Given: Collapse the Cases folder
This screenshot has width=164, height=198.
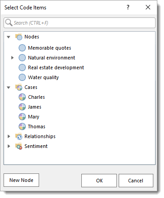Looking at the screenshot, I should click(x=8, y=88).
